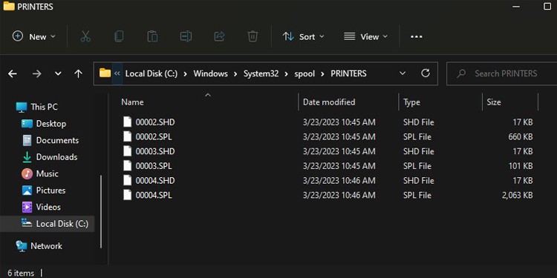Click the navigation pane scrollbar
Image resolution: width=557 pixels, height=278 pixels.
pyautogui.click(x=101, y=211)
